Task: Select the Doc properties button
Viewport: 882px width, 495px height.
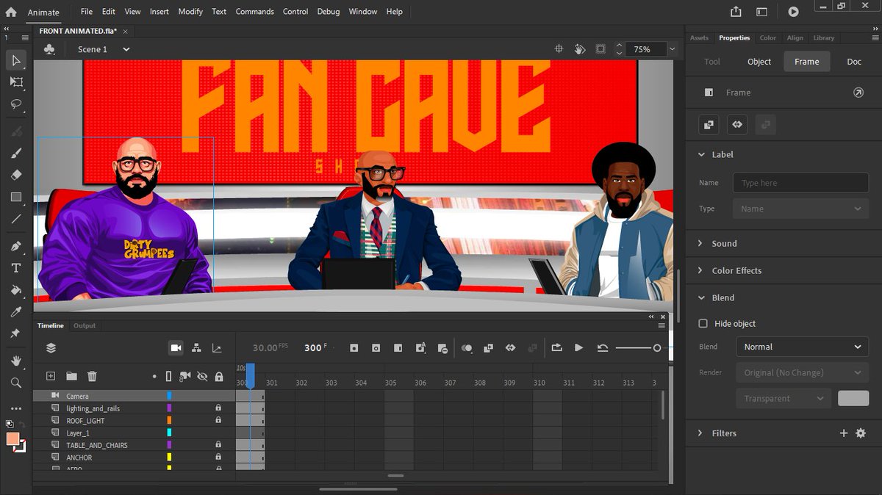Action: click(854, 62)
